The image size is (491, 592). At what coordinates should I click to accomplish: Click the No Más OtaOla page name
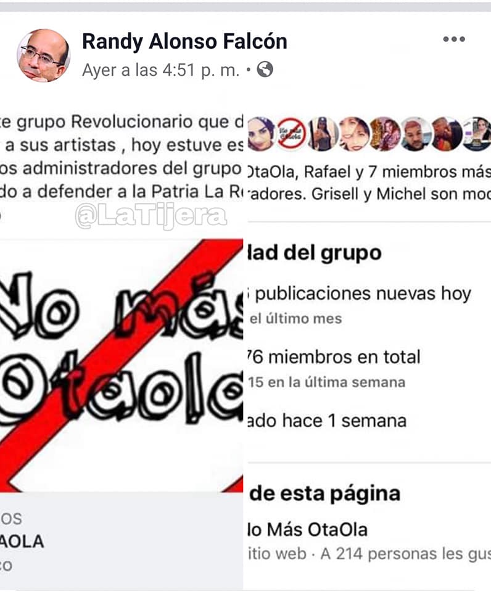pos(307,529)
